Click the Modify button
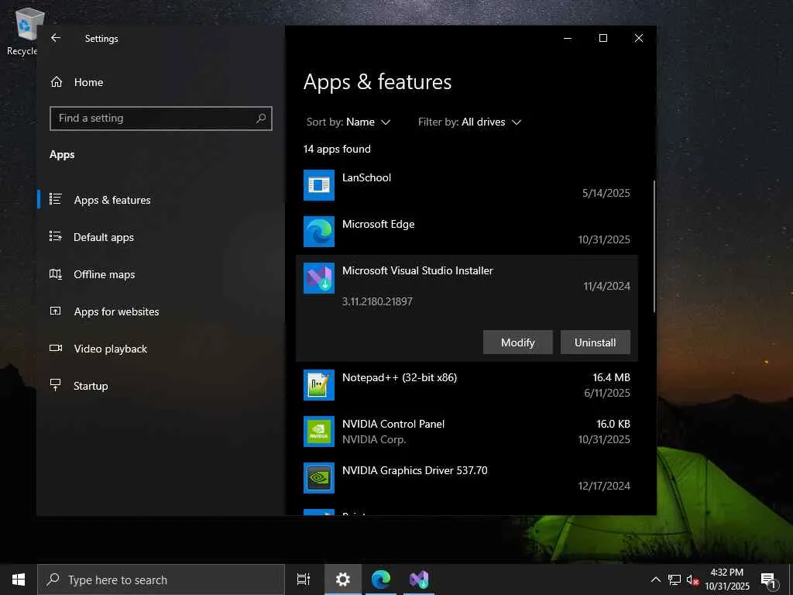This screenshot has height=595, width=793. click(518, 342)
